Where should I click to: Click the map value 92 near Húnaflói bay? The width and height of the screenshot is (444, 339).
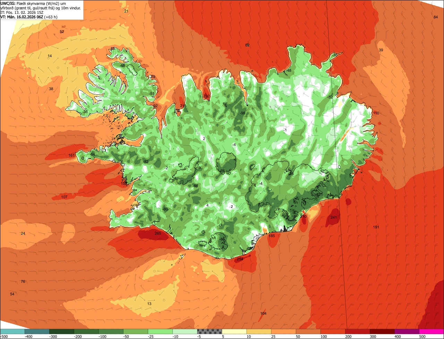click(x=155, y=106)
